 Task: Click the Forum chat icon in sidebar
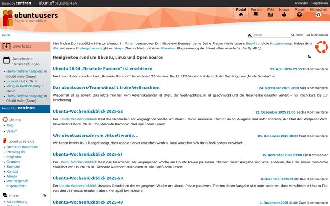5,195
